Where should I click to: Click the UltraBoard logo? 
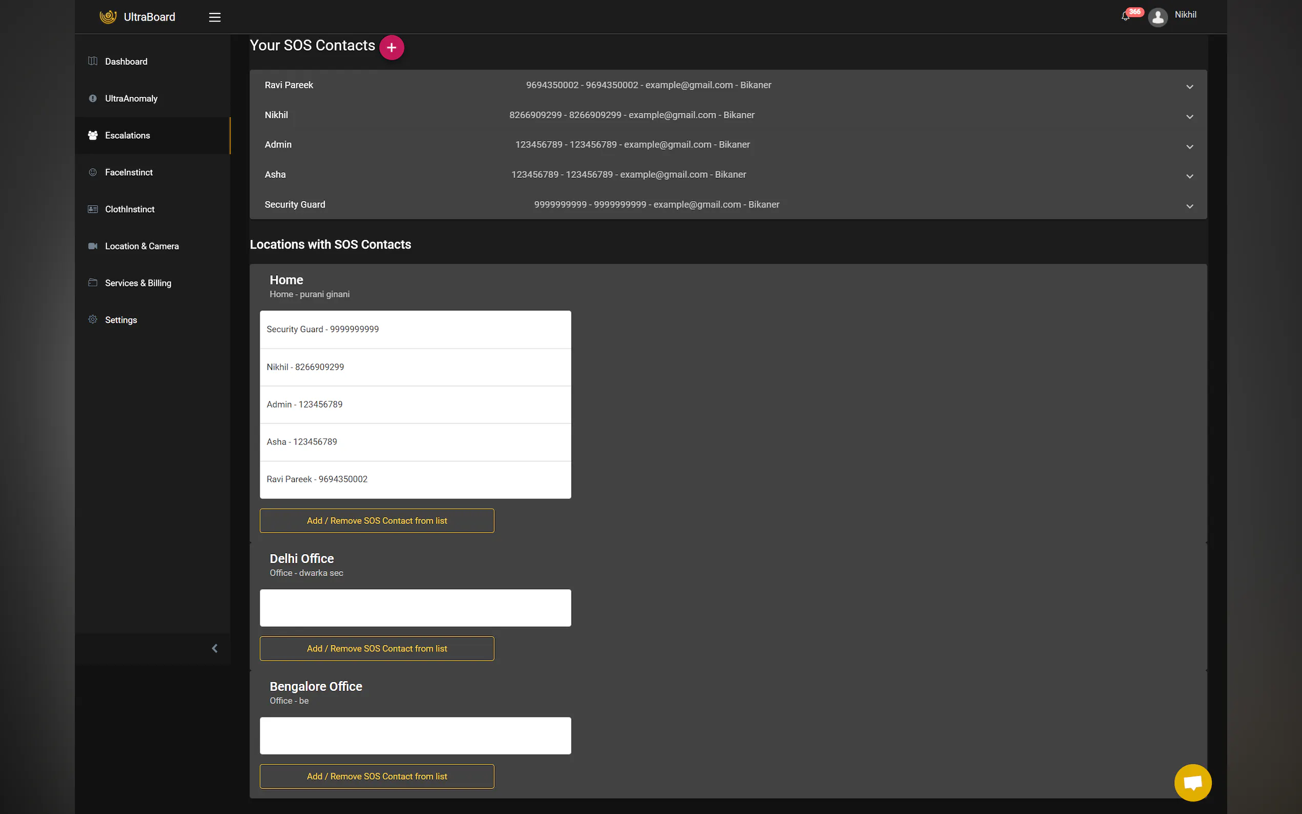[108, 17]
